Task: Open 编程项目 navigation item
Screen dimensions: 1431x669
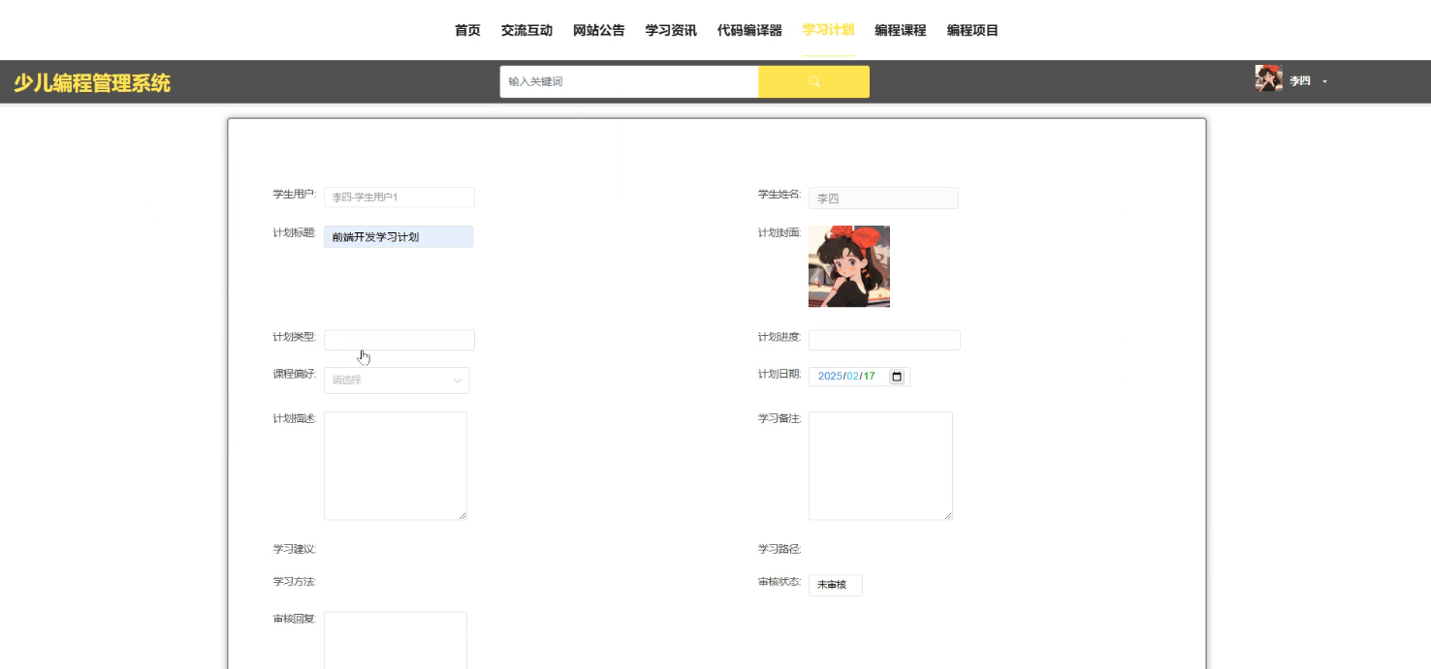Action: click(972, 30)
